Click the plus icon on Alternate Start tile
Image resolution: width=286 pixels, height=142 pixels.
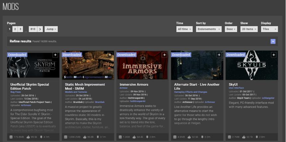coord(219,55)
